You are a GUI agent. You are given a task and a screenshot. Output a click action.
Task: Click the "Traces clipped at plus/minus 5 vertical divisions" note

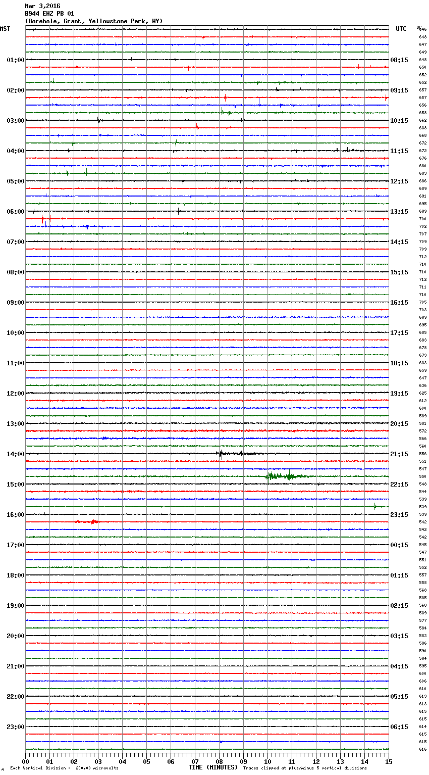coord(305,768)
